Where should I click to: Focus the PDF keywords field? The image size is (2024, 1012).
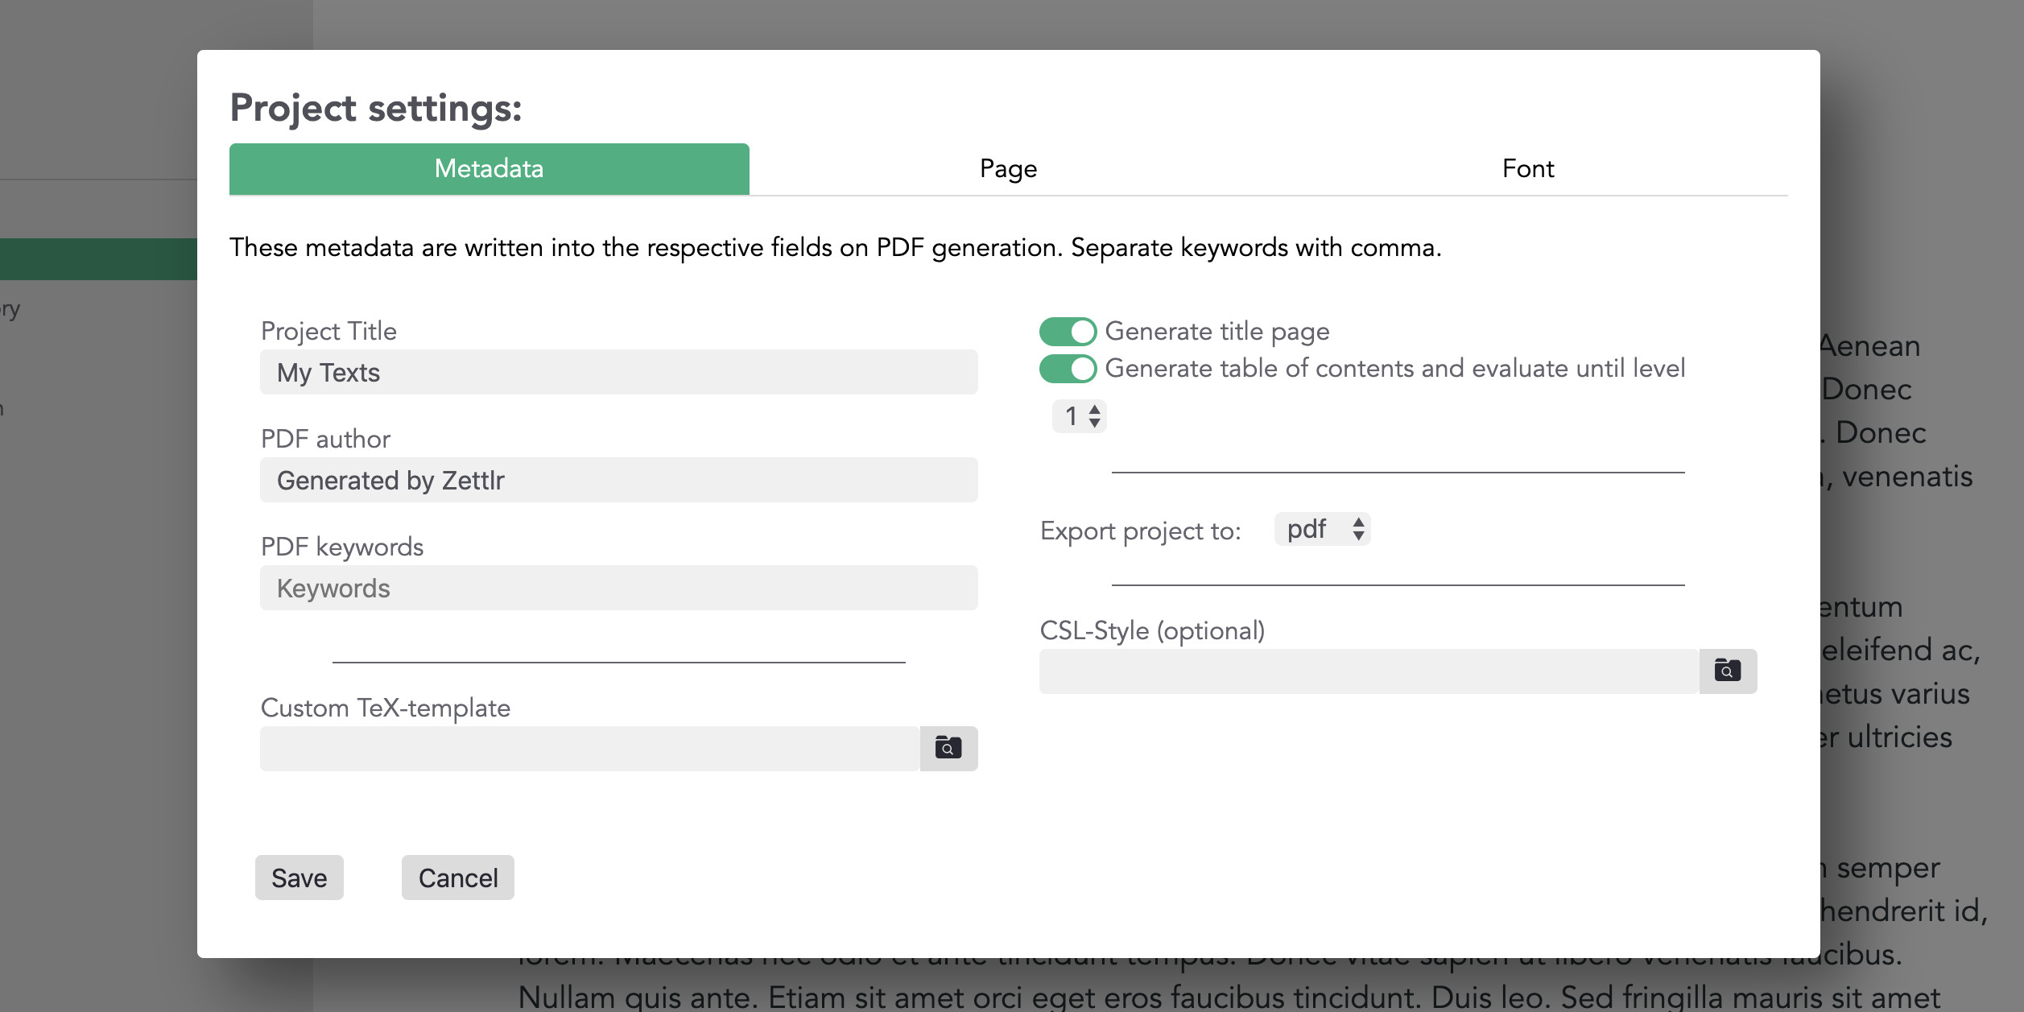point(619,588)
